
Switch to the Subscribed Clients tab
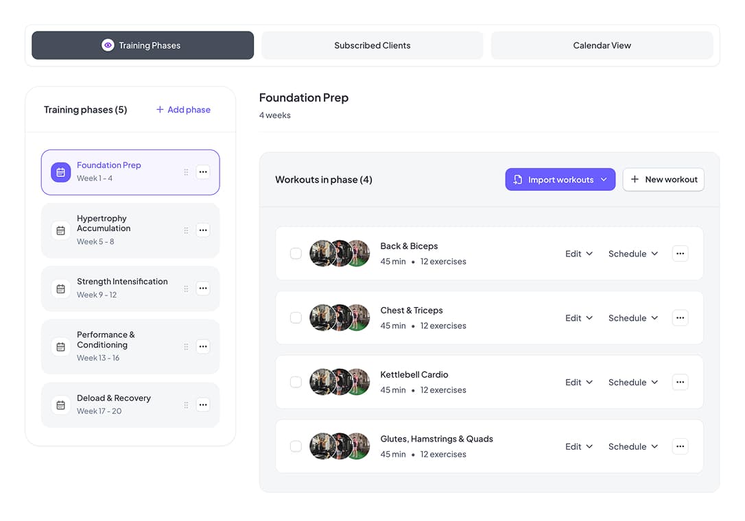(372, 45)
